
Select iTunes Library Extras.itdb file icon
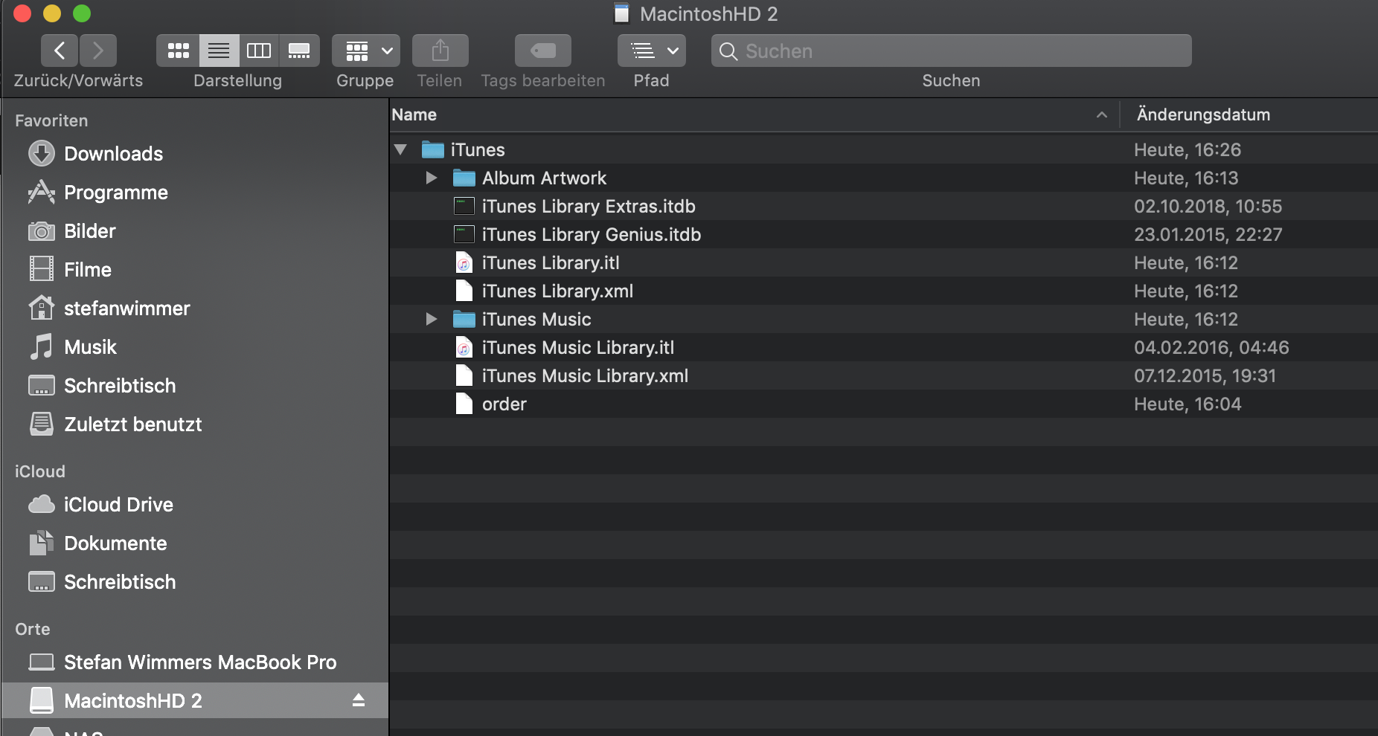[x=464, y=206]
